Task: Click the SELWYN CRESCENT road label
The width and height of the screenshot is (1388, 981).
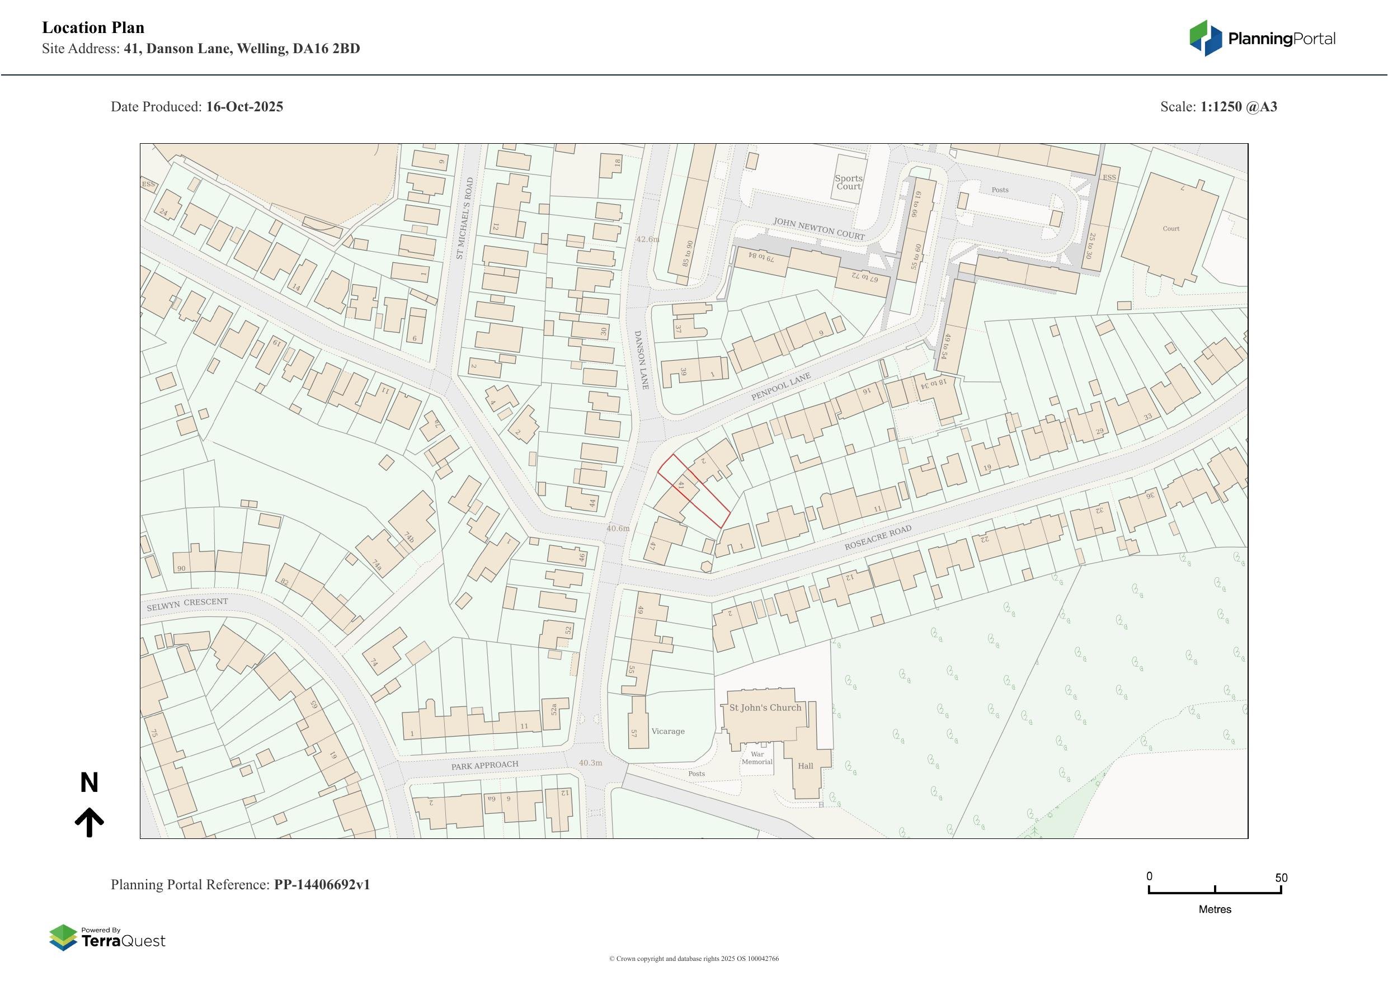Action: click(187, 605)
